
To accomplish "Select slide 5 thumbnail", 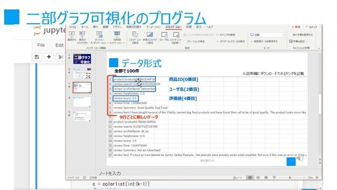I will point(82,116).
